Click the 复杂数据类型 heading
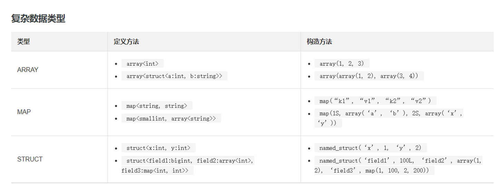This screenshot has height=194, width=497. (x=38, y=19)
